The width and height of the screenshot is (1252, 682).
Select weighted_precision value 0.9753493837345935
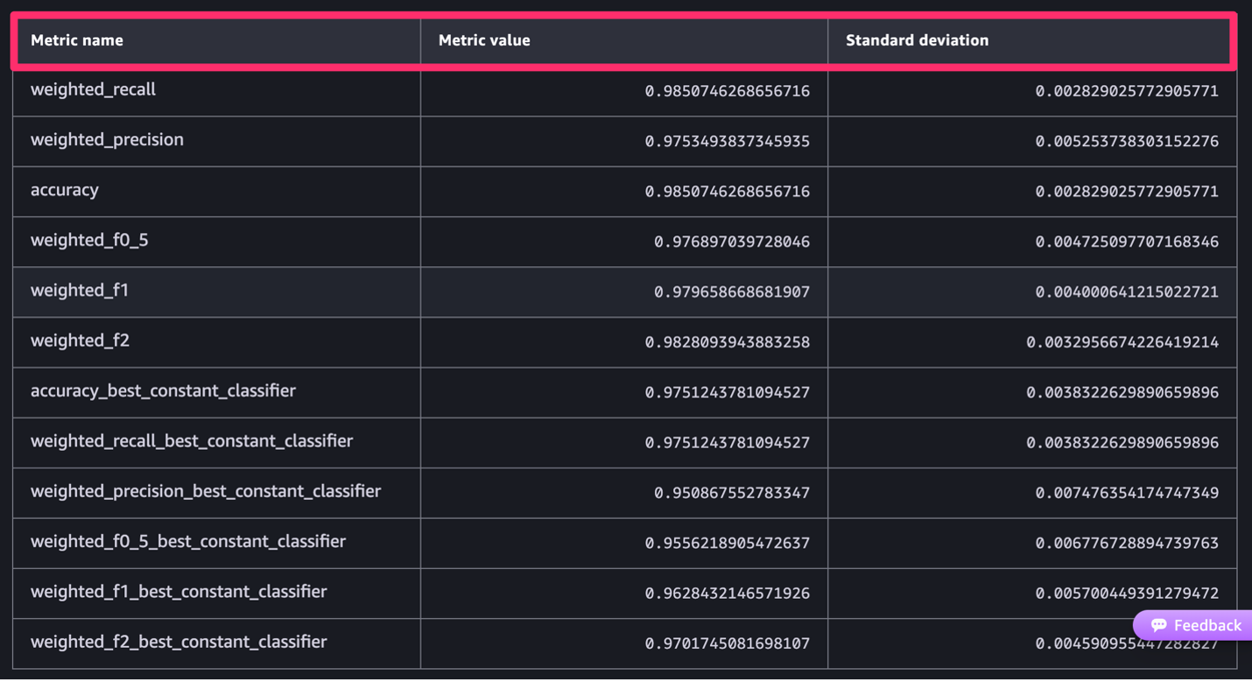[728, 142]
